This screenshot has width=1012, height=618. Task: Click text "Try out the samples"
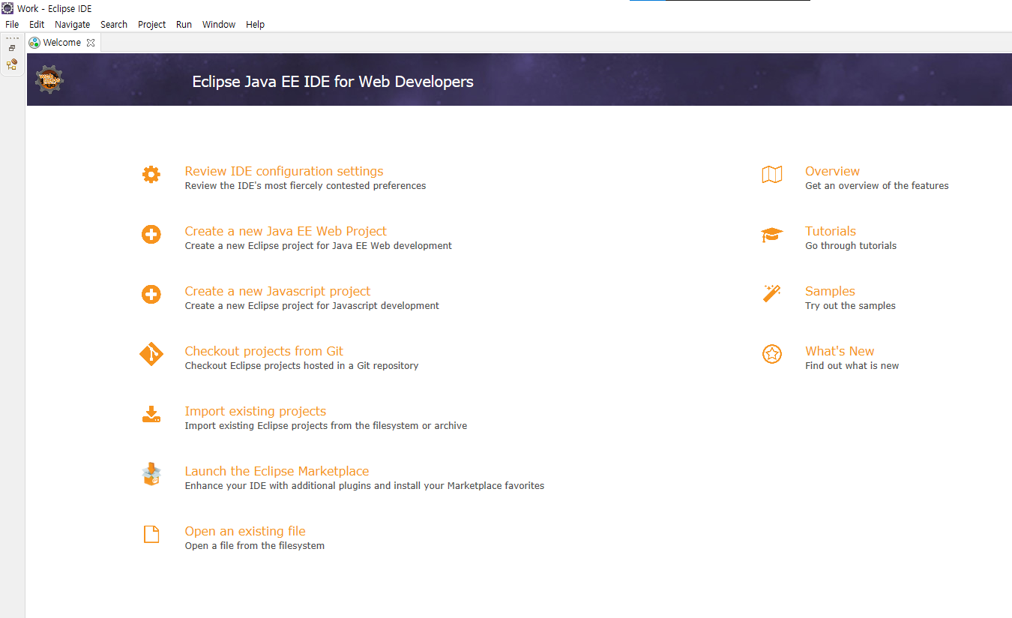850,306
